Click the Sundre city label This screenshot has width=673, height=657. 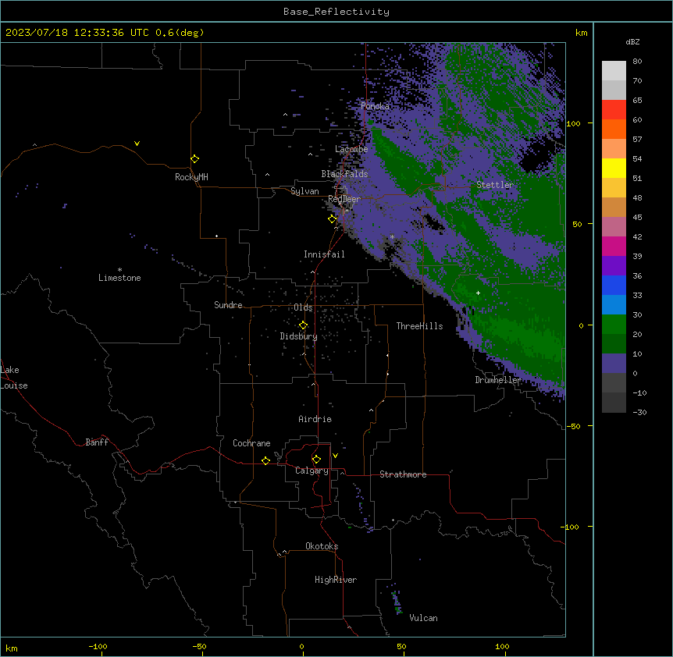pos(228,305)
